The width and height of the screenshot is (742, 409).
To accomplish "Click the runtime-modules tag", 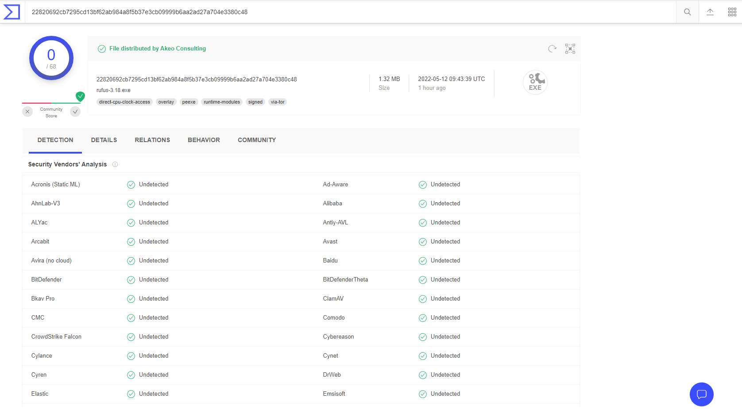I will point(222,102).
